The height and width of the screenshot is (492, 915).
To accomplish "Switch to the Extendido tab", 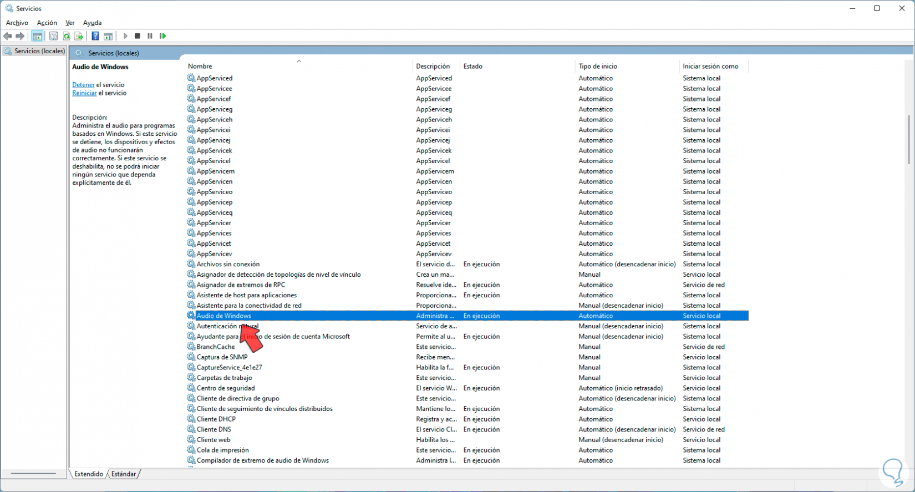I will [x=89, y=474].
